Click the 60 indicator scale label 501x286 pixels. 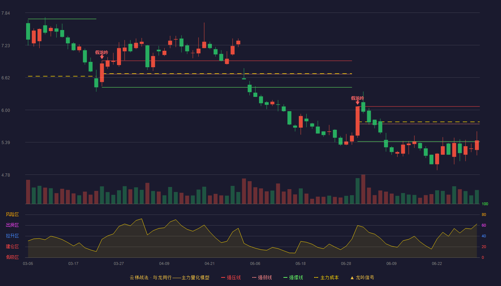tap(484, 226)
